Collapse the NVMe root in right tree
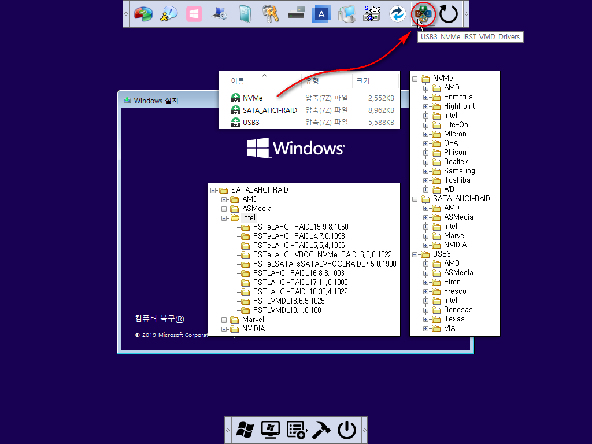 click(x=415, y=79)
